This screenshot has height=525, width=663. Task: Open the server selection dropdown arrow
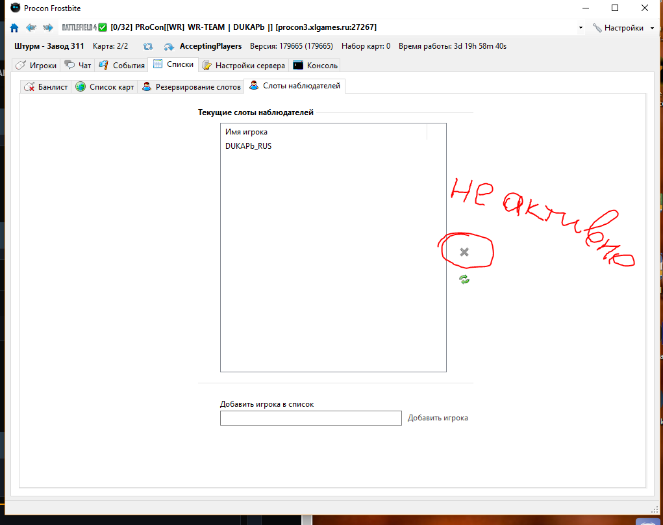[581, 28]
